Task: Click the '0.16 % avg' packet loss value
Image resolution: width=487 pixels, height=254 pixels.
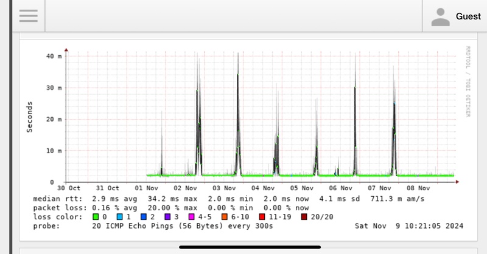Action: (x=114, y=208)
